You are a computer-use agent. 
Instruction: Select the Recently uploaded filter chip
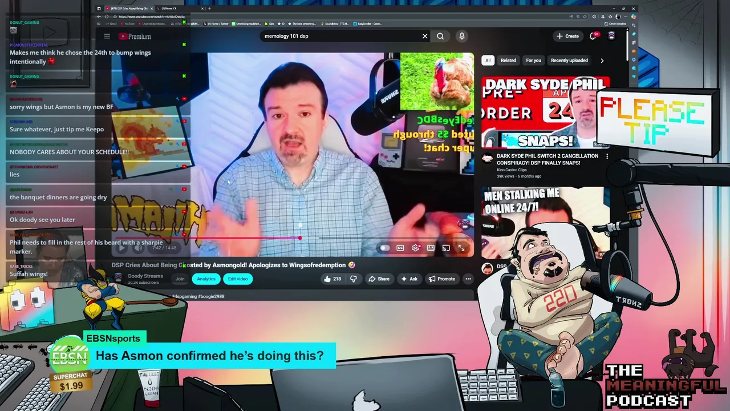[569, 61]
